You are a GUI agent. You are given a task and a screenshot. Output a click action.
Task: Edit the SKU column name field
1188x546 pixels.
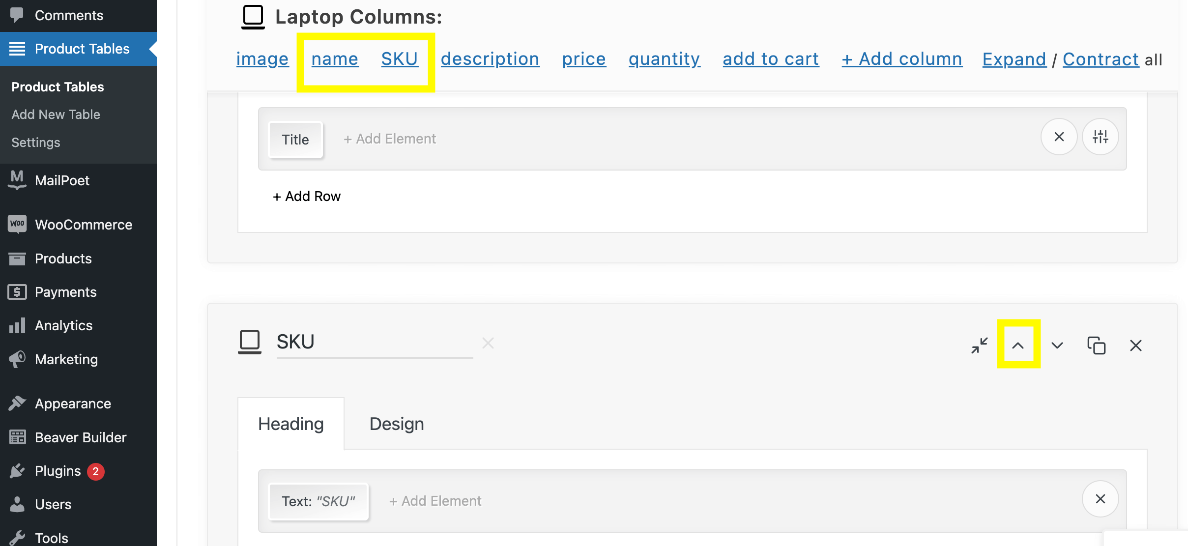375,342
